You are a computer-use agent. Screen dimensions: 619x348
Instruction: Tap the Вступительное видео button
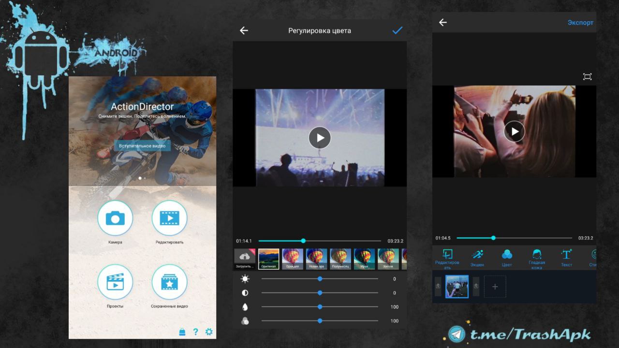pyautogui.click(x=142, y=145)
